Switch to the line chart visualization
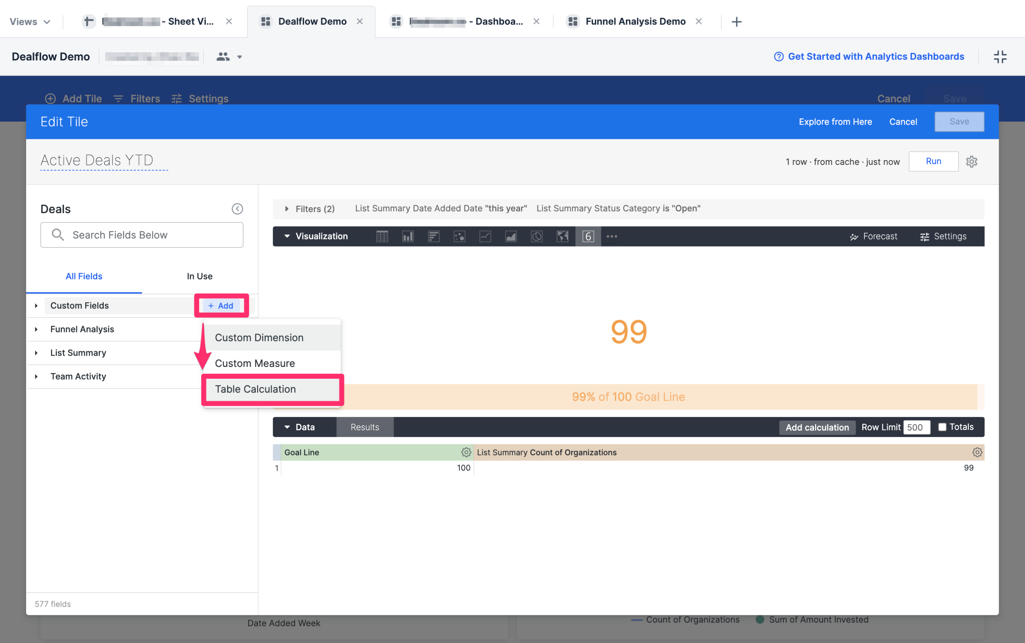The image size is (1025, 643). 485,236
